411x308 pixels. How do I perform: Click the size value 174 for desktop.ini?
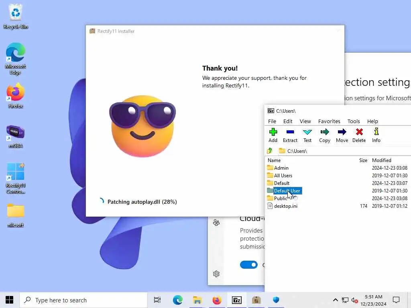pyautogui.click(x=363, y=206)
